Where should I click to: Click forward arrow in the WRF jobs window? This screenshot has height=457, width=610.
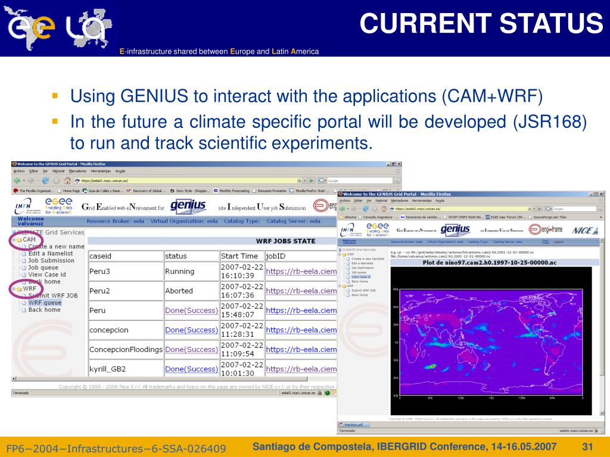coord(31,181)
